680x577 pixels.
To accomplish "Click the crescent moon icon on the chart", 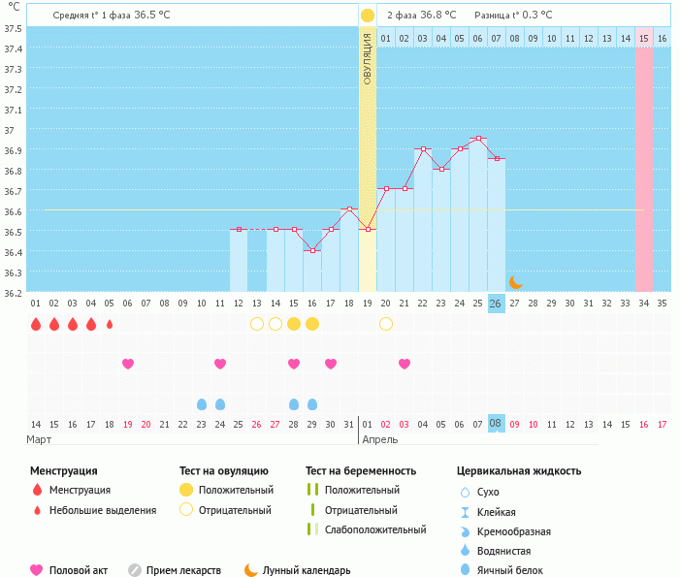I will 516,282.
